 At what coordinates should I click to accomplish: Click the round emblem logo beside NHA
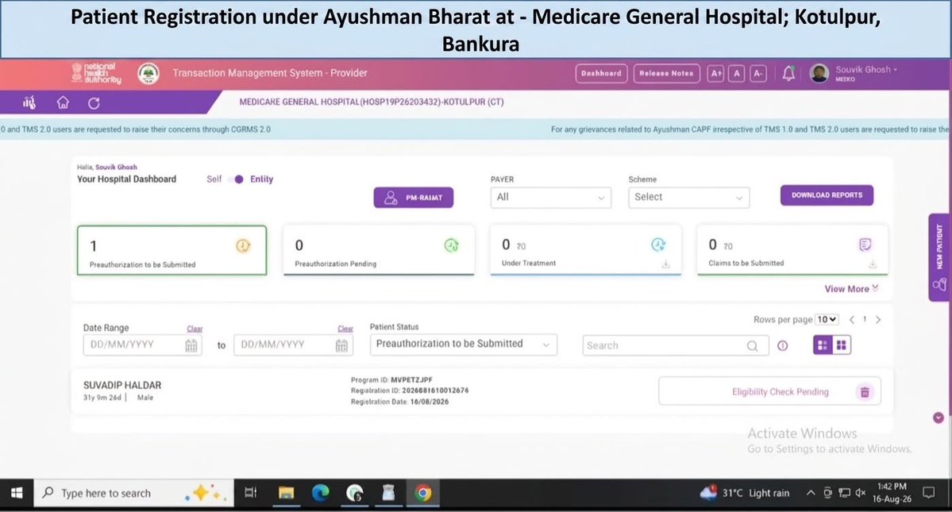coord(148,73)
